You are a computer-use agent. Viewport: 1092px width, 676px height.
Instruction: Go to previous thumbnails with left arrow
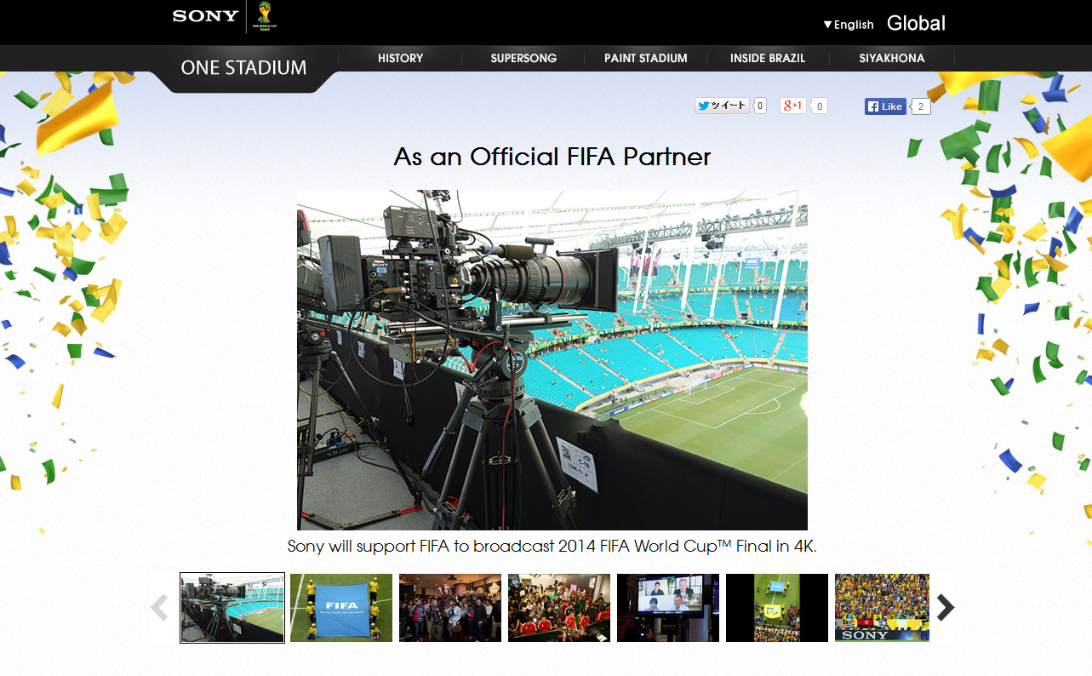click(159, 607)
